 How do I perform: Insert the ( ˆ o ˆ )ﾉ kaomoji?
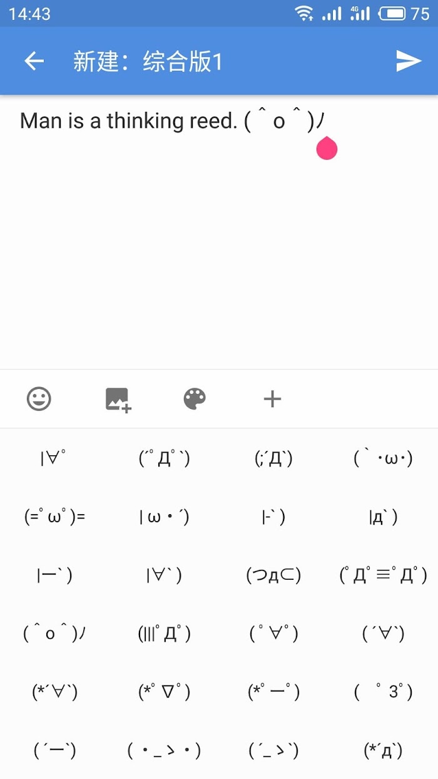[x=54, y=634]
